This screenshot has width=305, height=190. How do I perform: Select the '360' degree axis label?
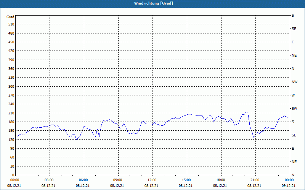tap(11, 69)
